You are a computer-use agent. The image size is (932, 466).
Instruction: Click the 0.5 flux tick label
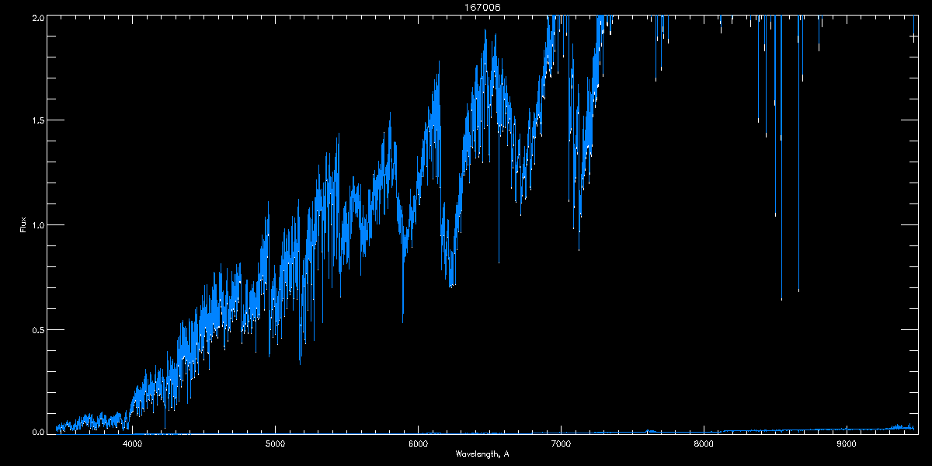tap(37, 329)
